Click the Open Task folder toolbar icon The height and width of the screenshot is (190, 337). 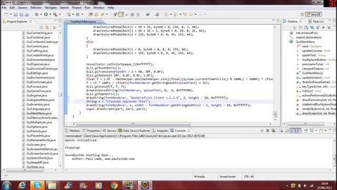[96, 14]
